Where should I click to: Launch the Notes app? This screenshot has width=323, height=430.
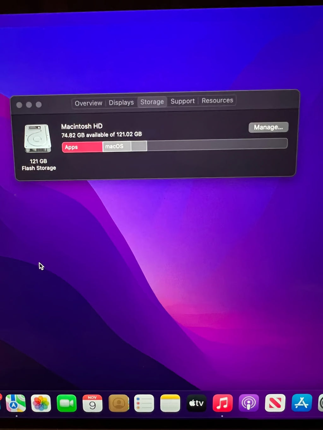pos(170,403)
